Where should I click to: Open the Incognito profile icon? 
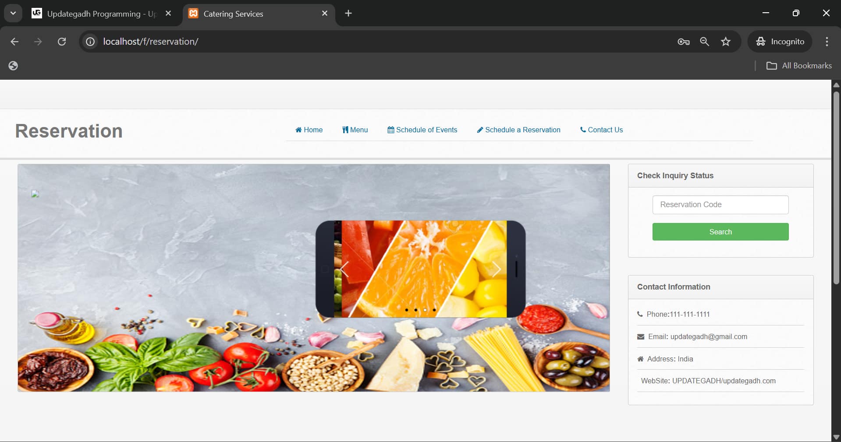click(x=761, y=42)
